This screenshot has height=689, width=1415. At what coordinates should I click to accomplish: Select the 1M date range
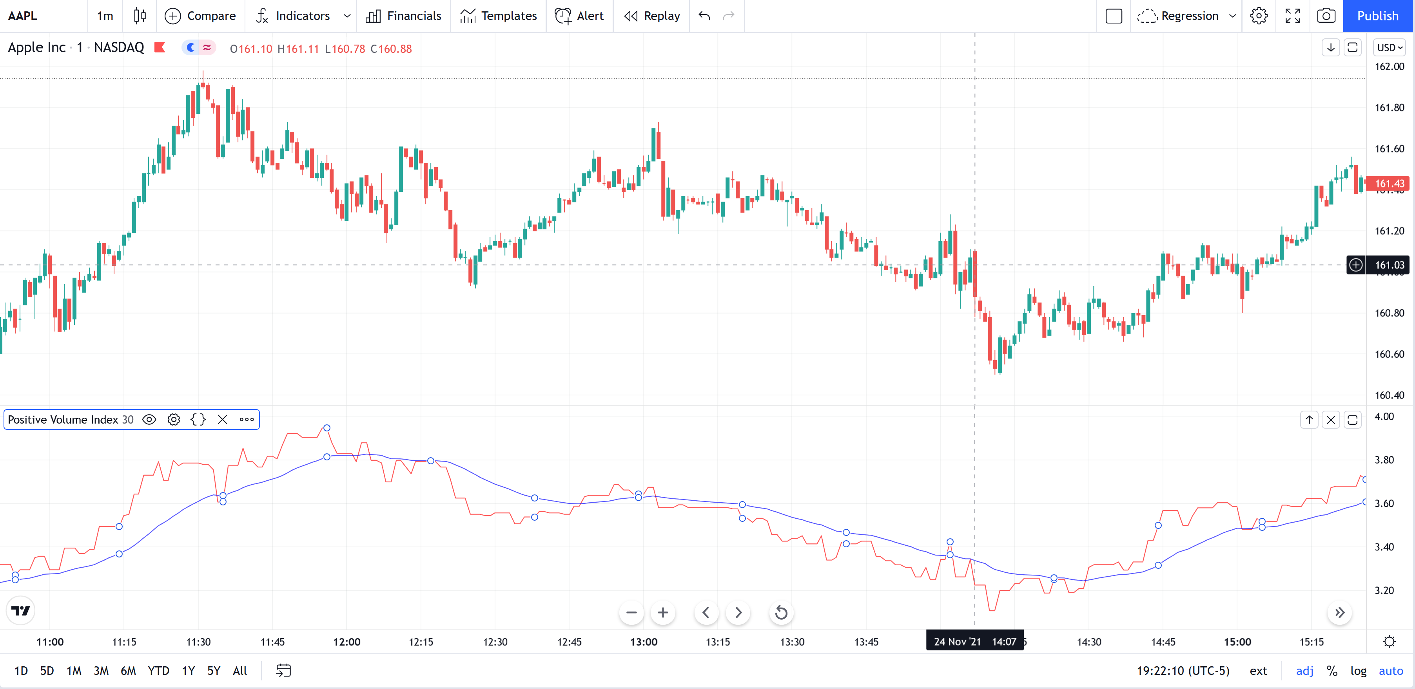click(74, 670)
